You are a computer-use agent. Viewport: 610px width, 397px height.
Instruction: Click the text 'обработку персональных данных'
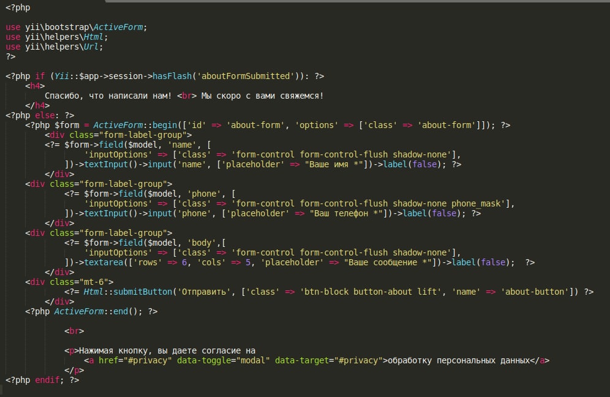459,360
